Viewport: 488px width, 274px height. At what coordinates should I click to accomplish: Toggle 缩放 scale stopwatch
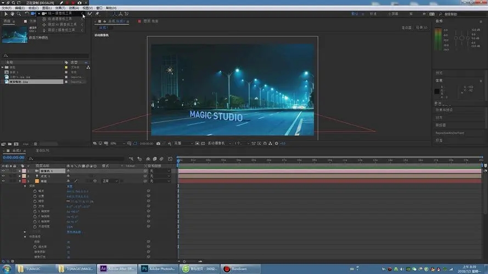[35, 201]
